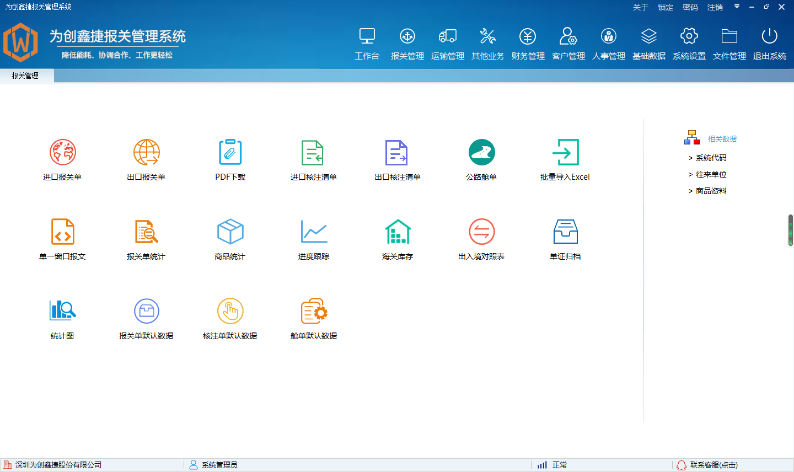
Task: Launch 批量导入Excel import icon
Action: click(565, 153)
